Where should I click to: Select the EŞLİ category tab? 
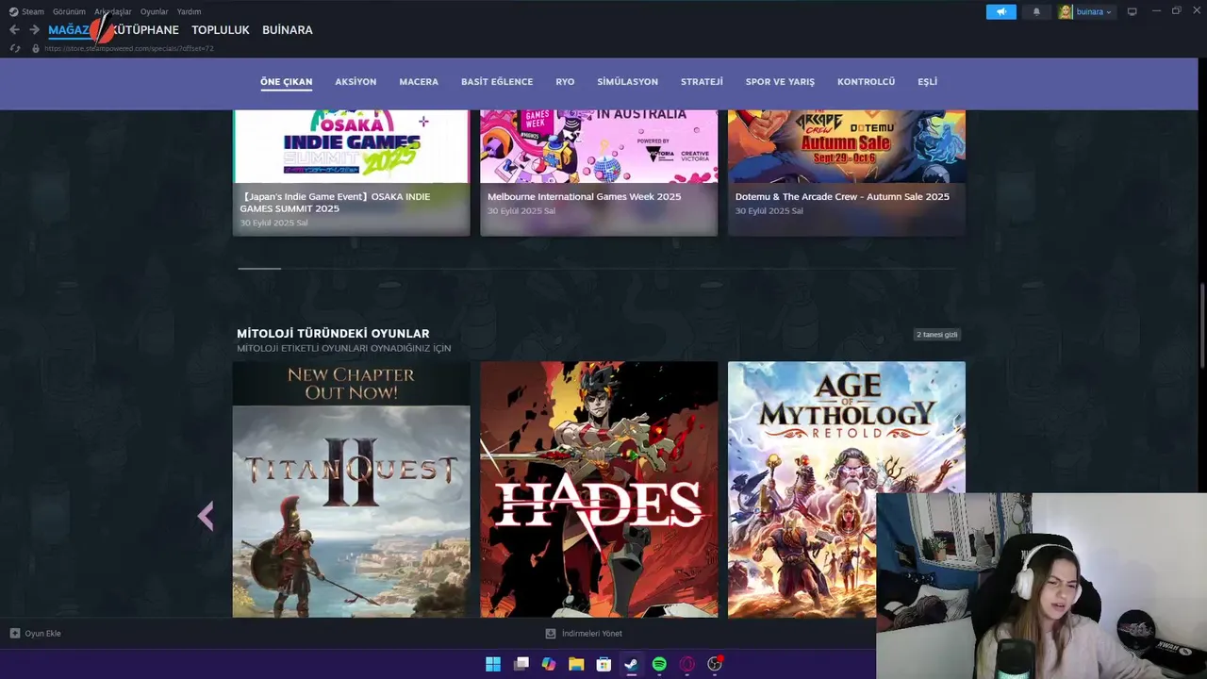pyautogui.click(x=928, y=82)
